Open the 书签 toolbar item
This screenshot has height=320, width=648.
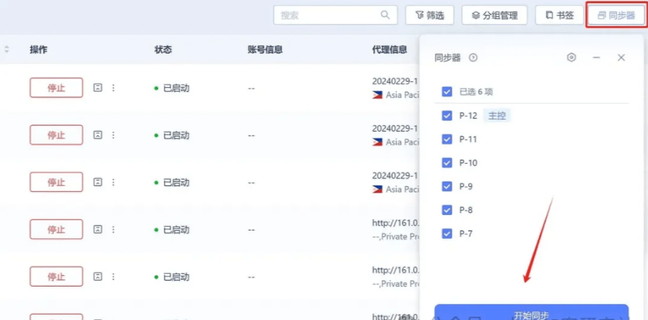pos(559,15)
